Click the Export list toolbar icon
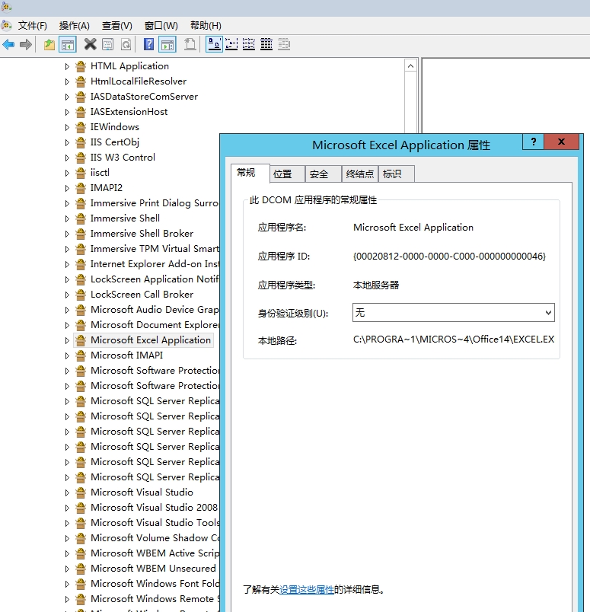The height and width of the screenshot is (612, 590). 190,44
